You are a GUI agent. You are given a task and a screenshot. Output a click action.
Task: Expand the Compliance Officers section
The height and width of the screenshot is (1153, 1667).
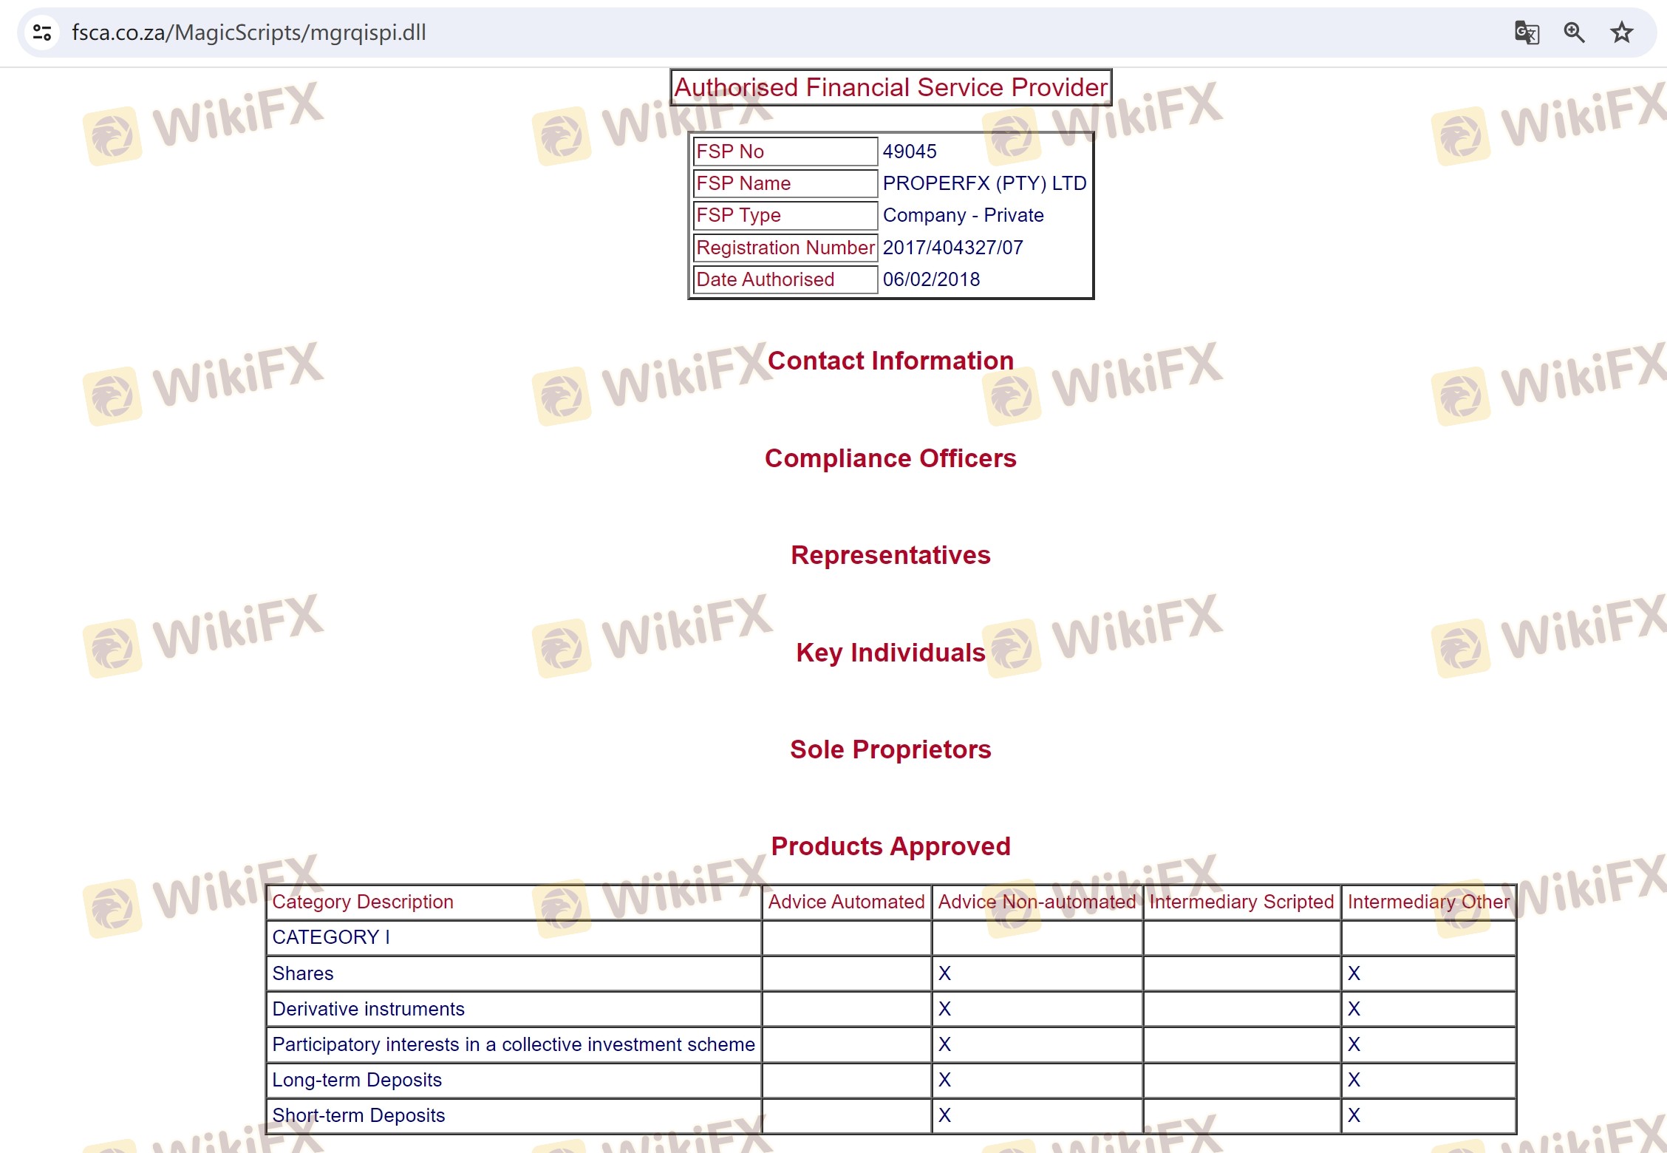point(890,458)
